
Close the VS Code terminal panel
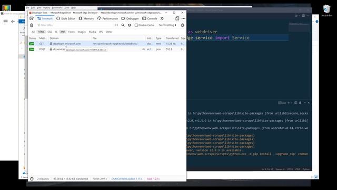tap(309, 103)
